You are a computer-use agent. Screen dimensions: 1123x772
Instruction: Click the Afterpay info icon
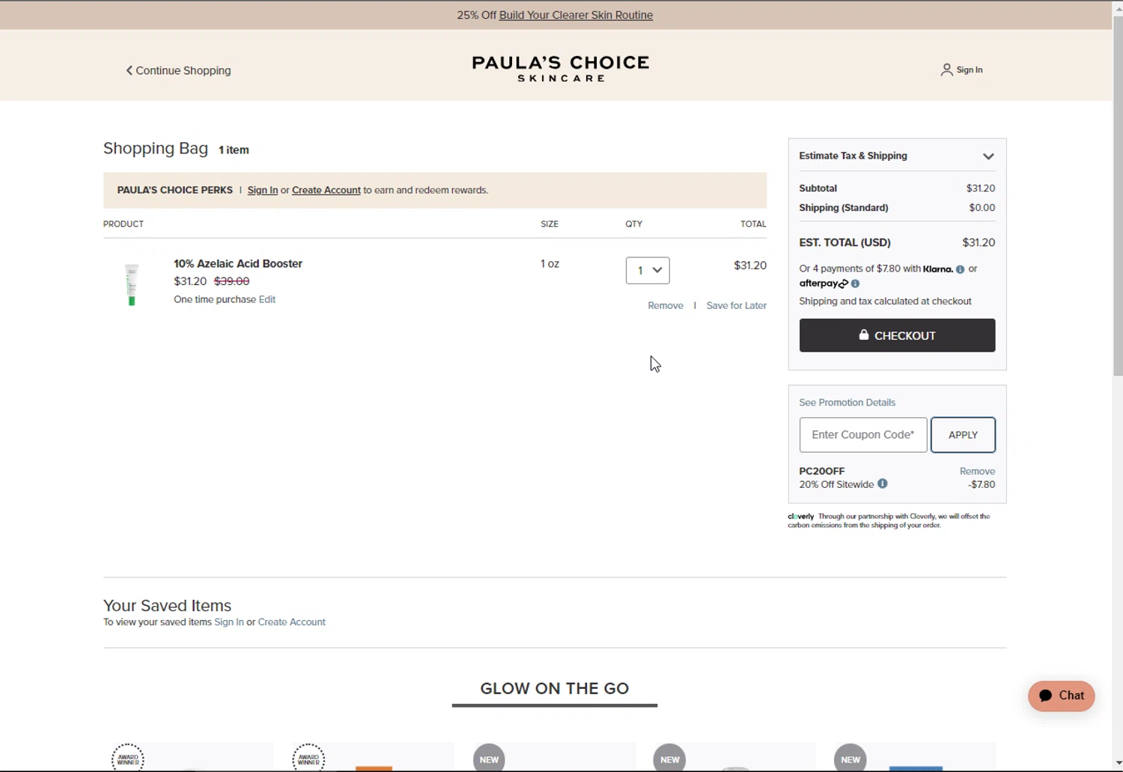pos(855,284)
